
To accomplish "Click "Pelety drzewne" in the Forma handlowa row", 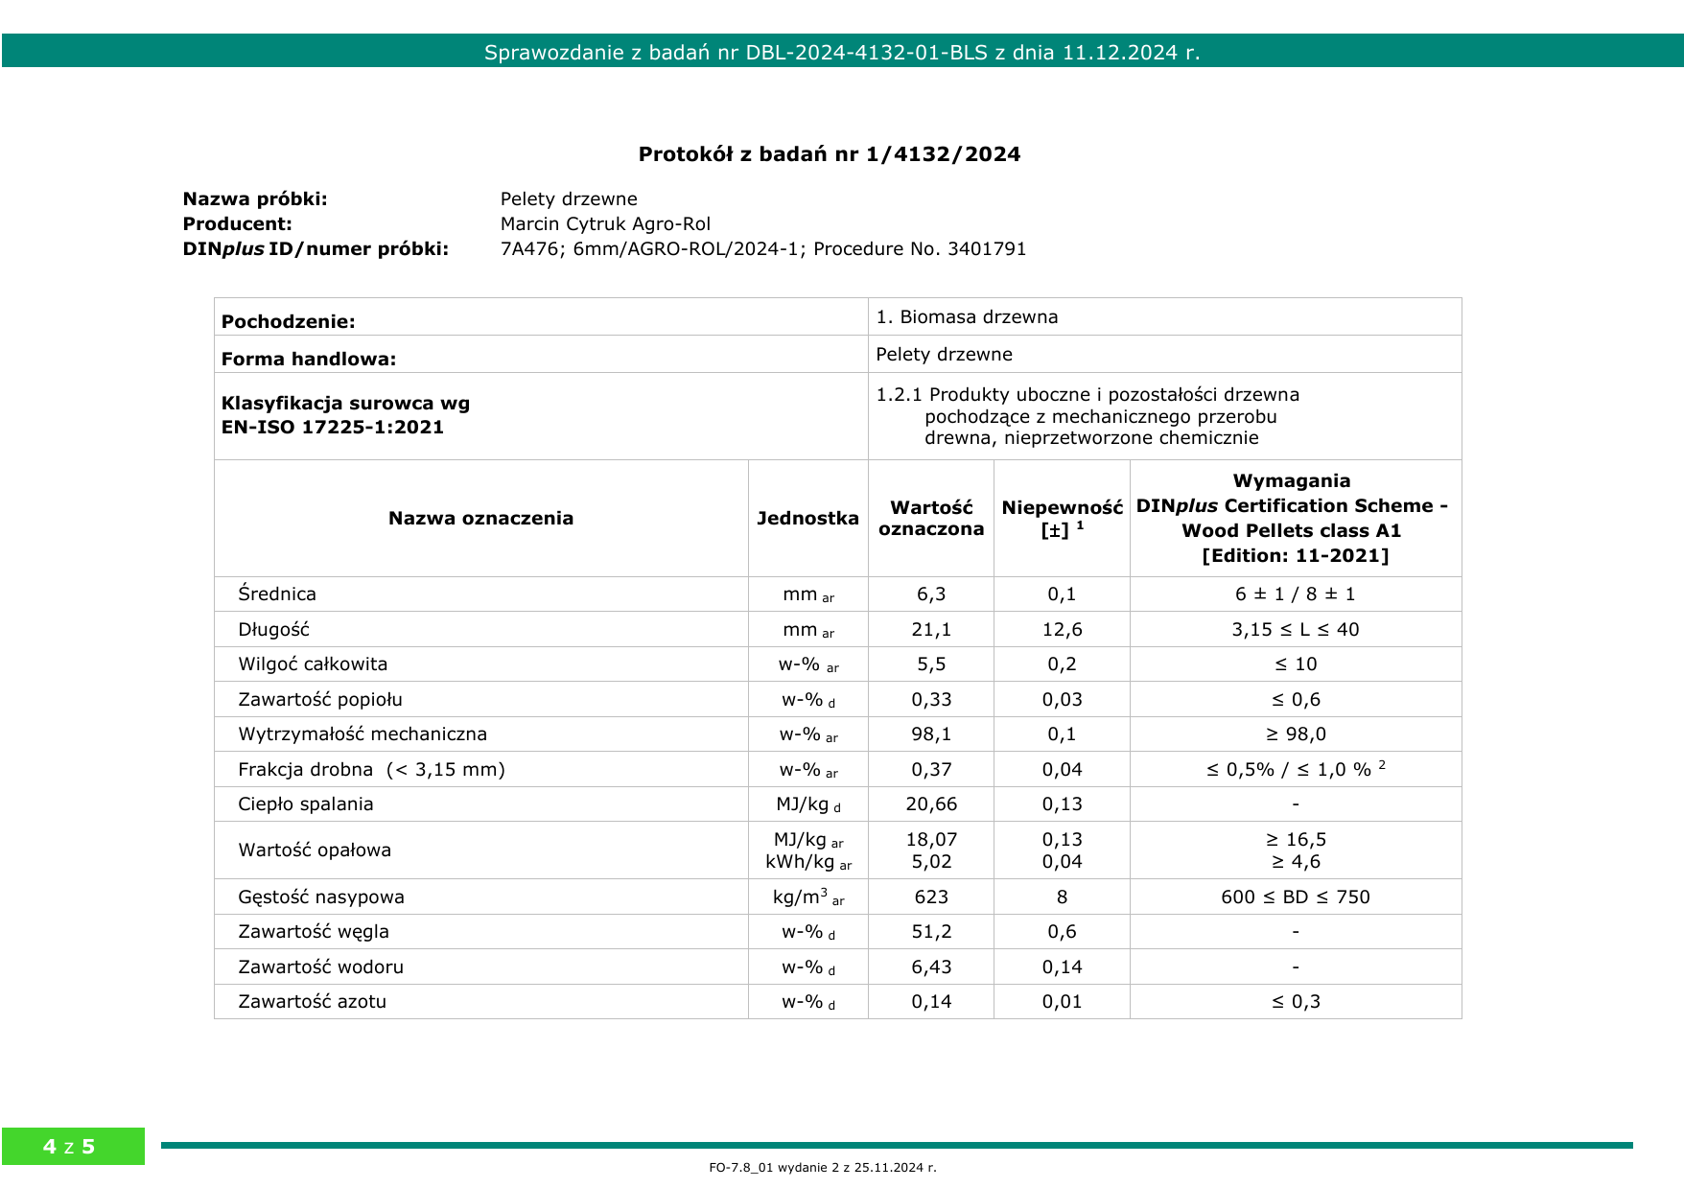I will (x=944, y=355).
